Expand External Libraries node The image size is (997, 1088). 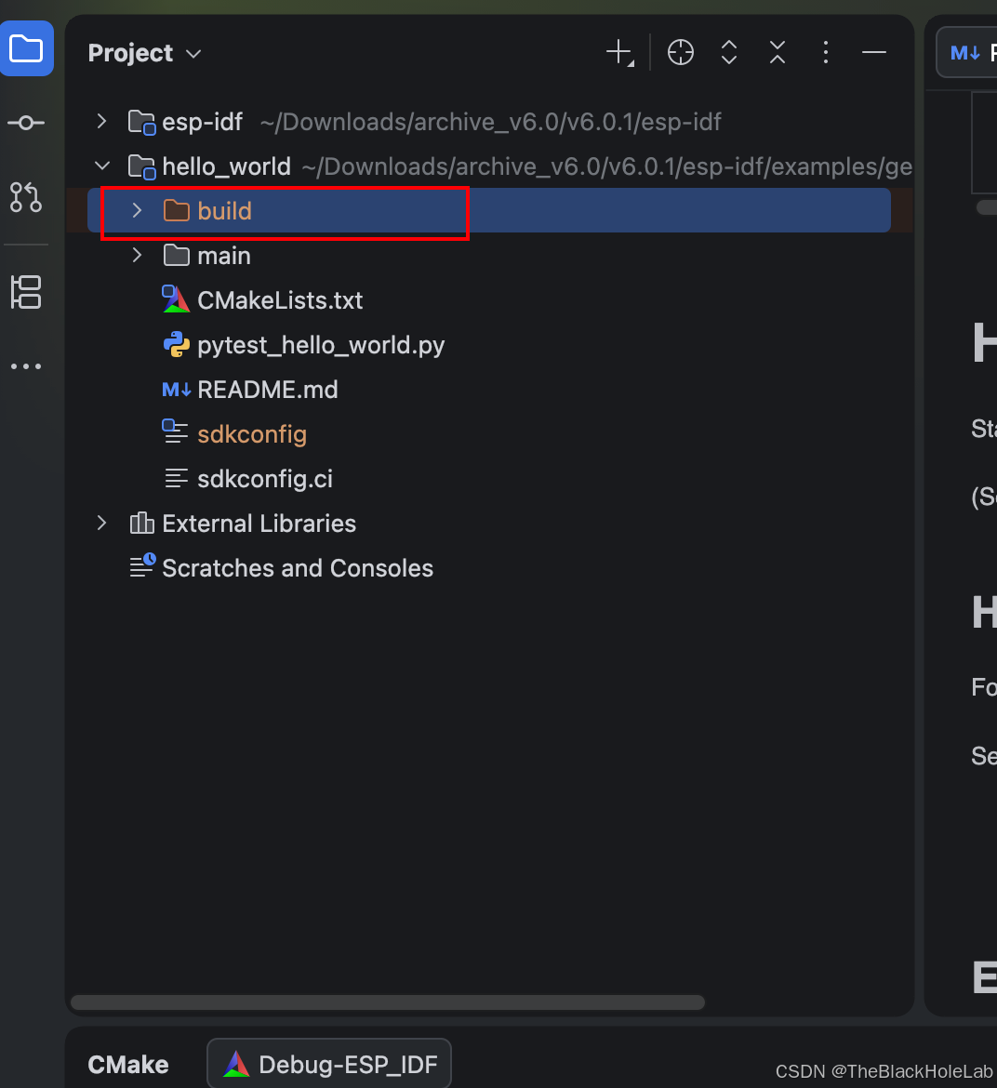coord(102,523)
